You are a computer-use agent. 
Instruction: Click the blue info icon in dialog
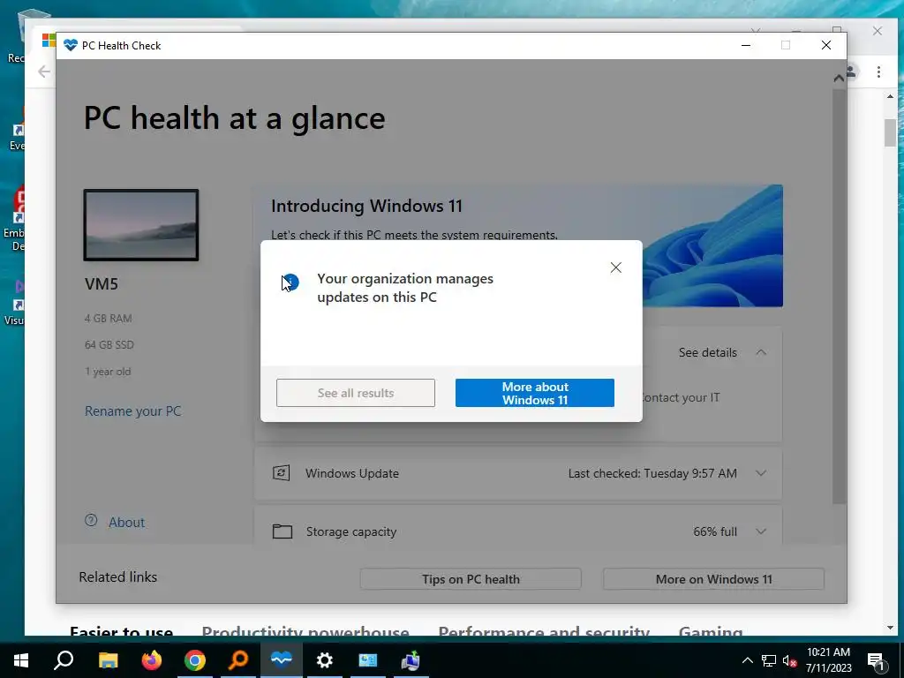291,282
